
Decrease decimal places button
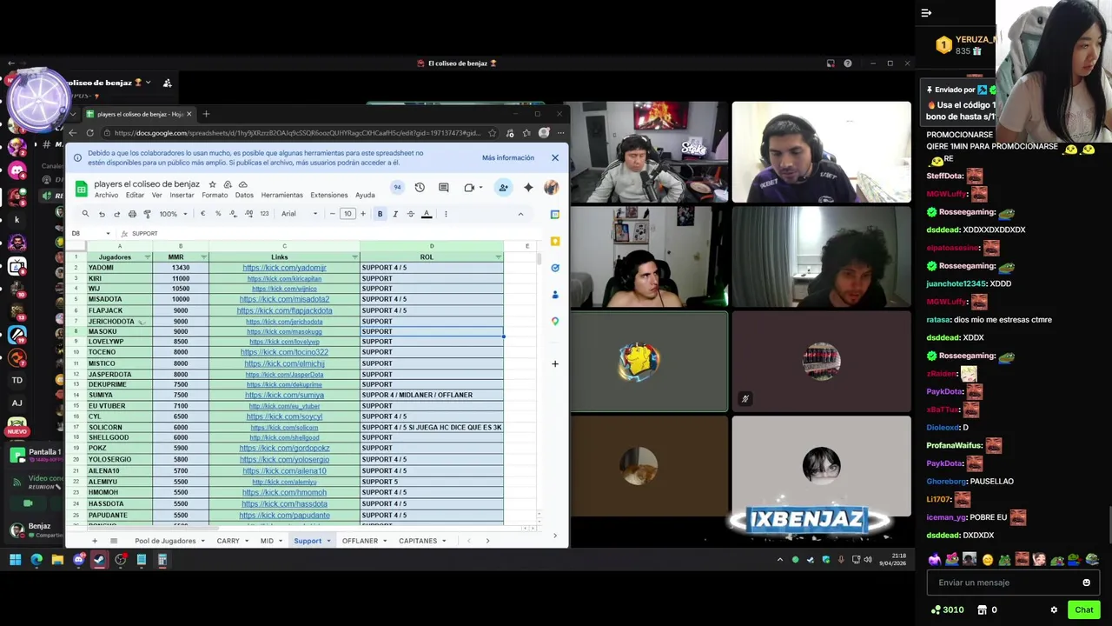pos(233,214)
